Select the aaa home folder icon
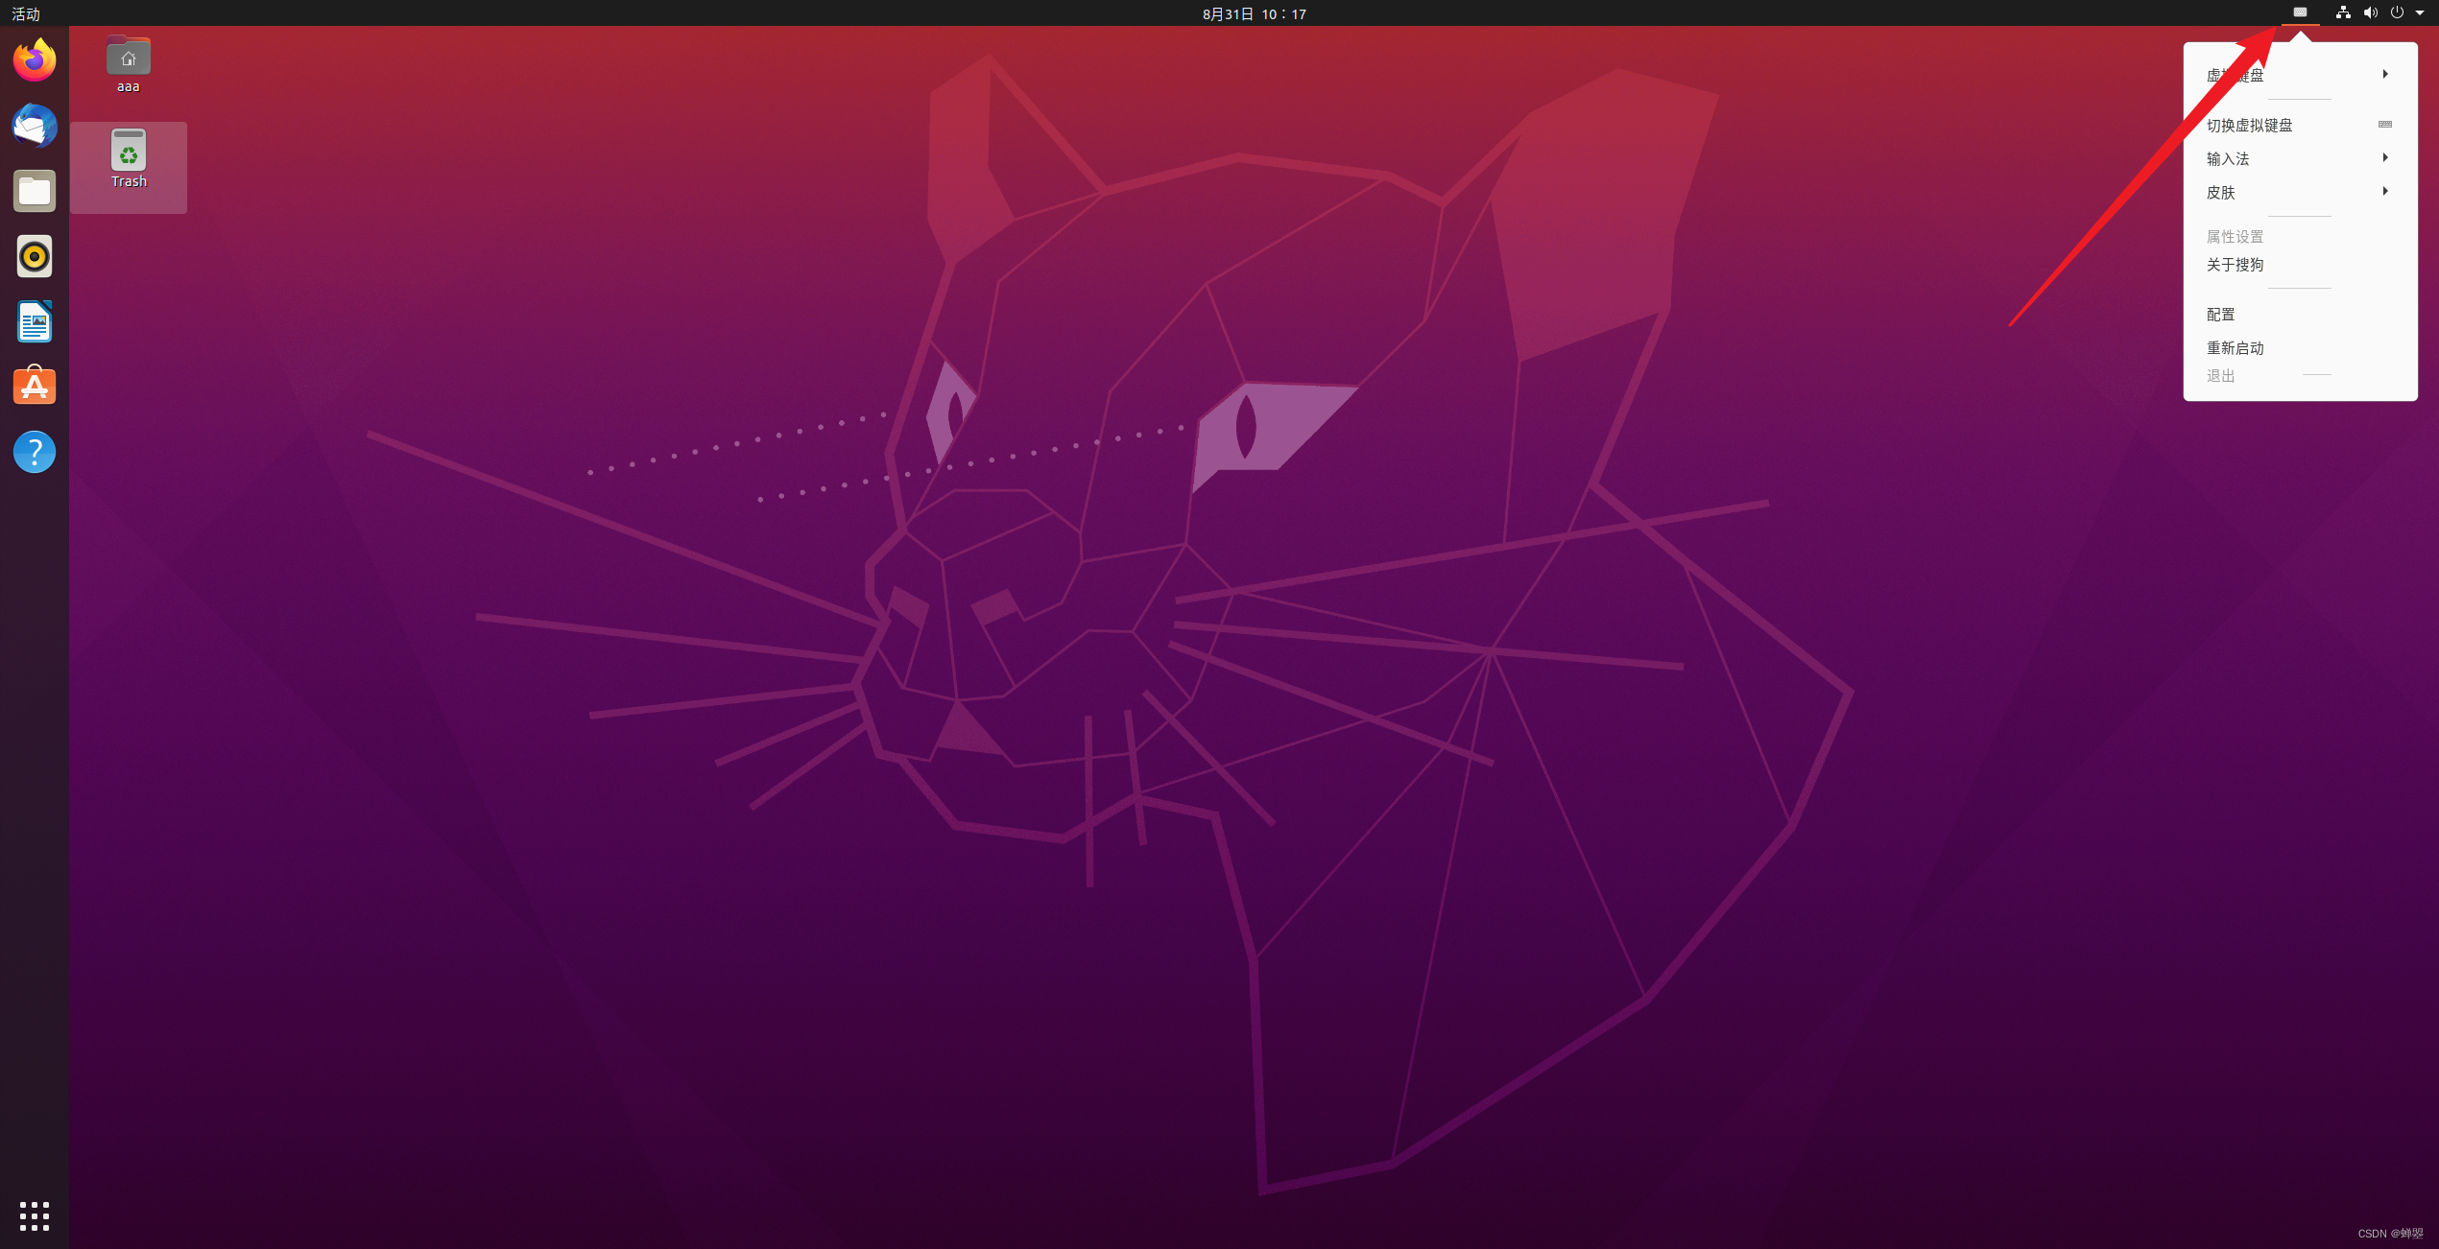Screen dimensions: 2439x1249 (x=129, y=64)
